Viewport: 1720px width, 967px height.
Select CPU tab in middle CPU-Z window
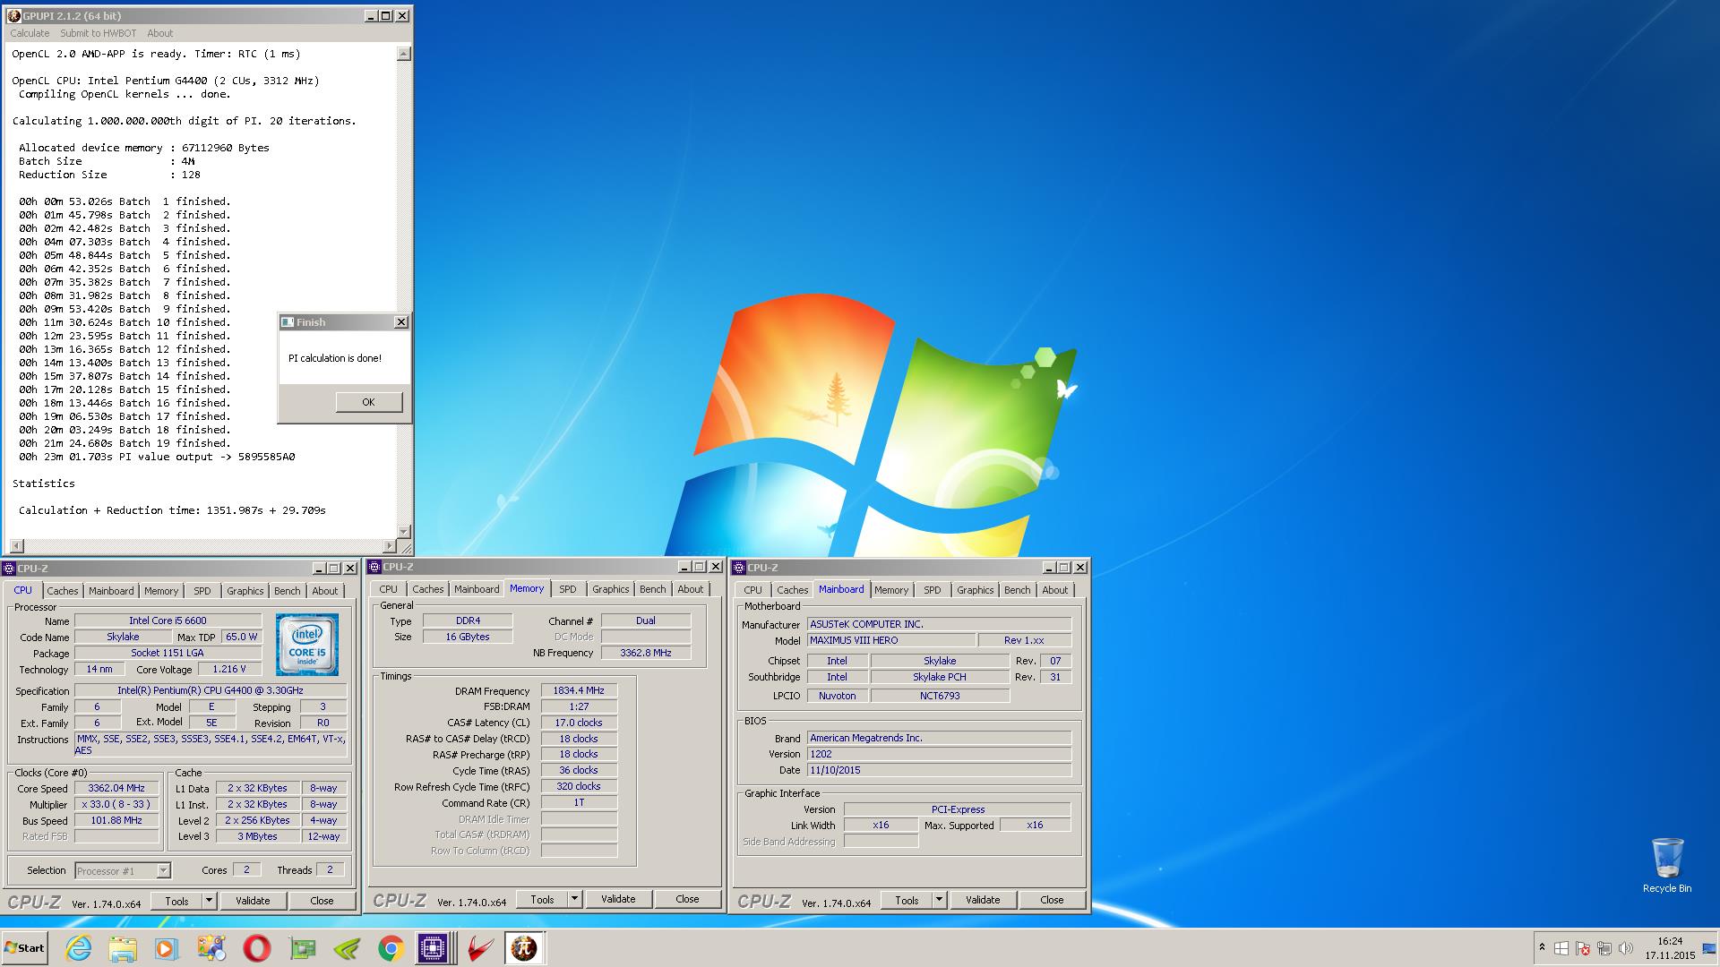[388, 589]
